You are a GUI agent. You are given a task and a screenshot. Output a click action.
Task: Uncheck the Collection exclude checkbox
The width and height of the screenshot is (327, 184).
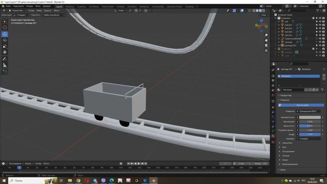[x=313, y=18]
